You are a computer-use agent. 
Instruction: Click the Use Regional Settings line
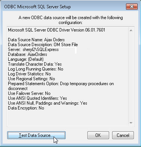click(x=31, y=79)
